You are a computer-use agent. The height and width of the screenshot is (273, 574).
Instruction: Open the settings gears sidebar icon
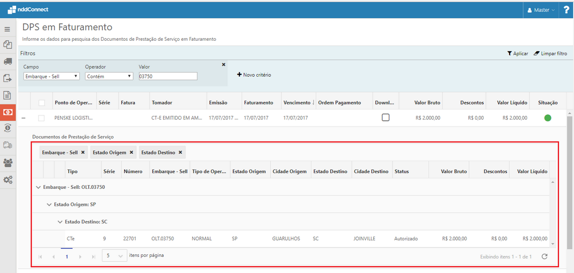click(x=8, y=180)
